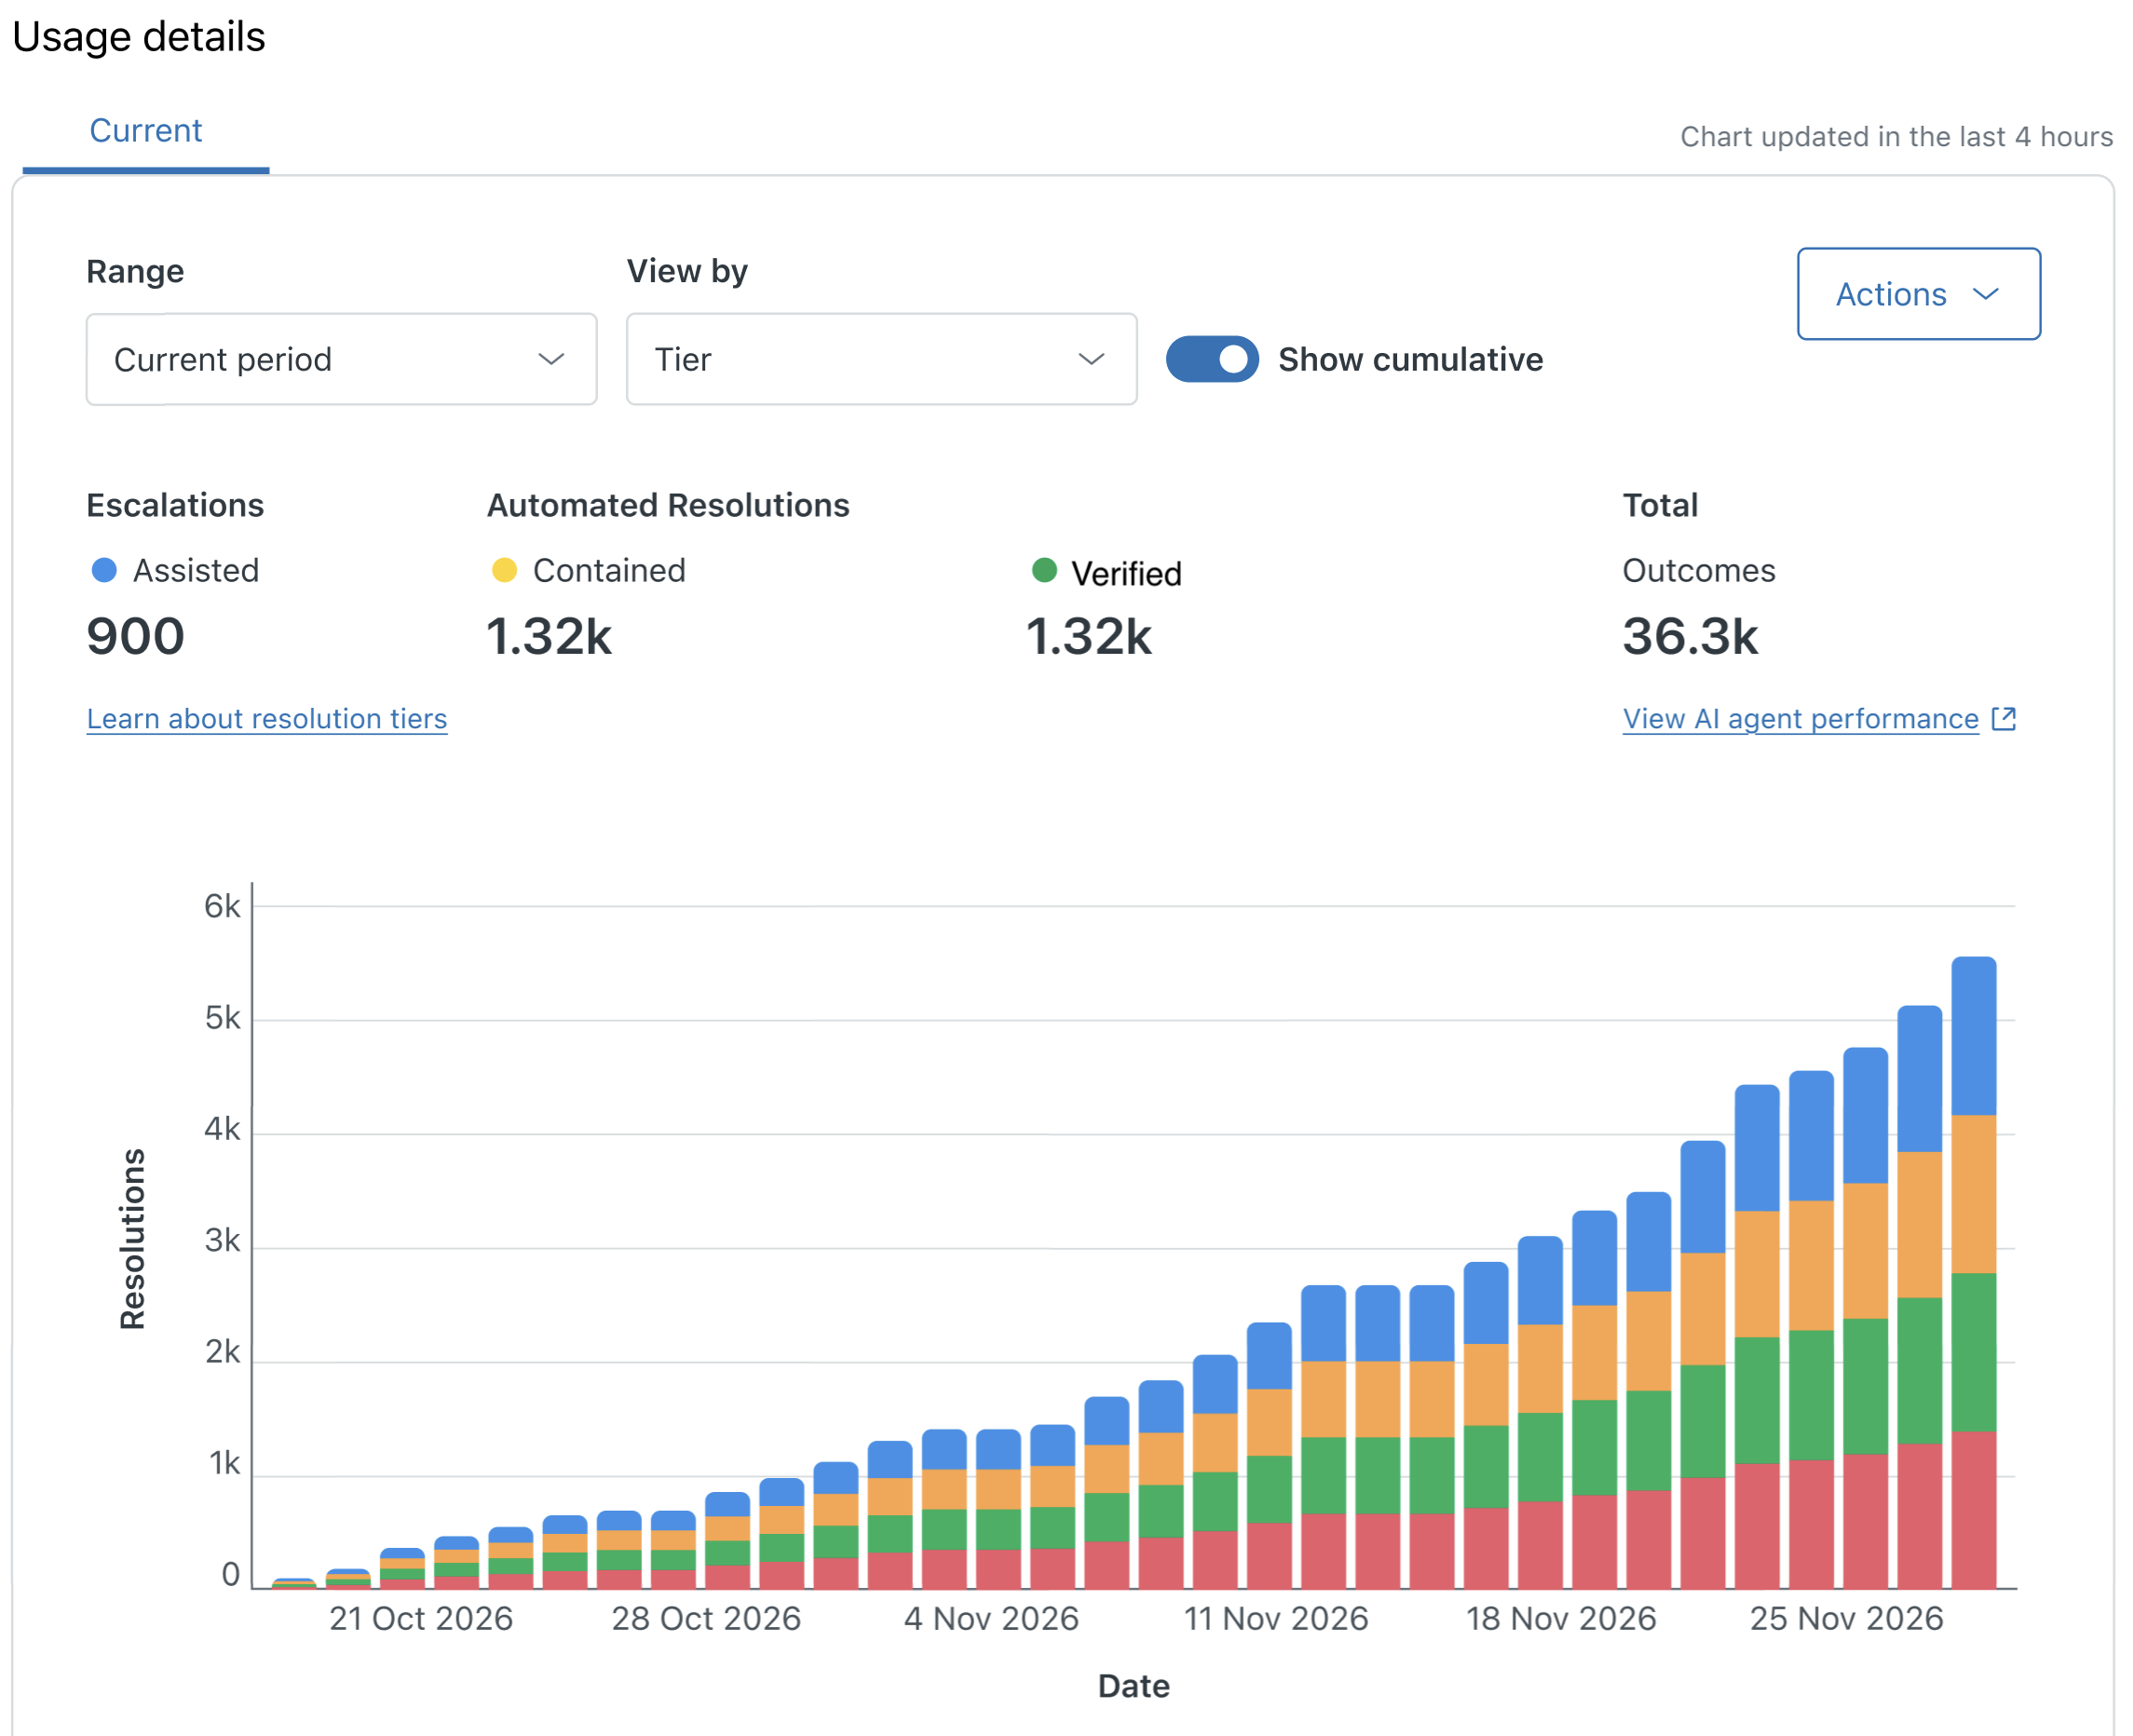Click the chevron icon in the Actions button

click(x=1985, y=294)
